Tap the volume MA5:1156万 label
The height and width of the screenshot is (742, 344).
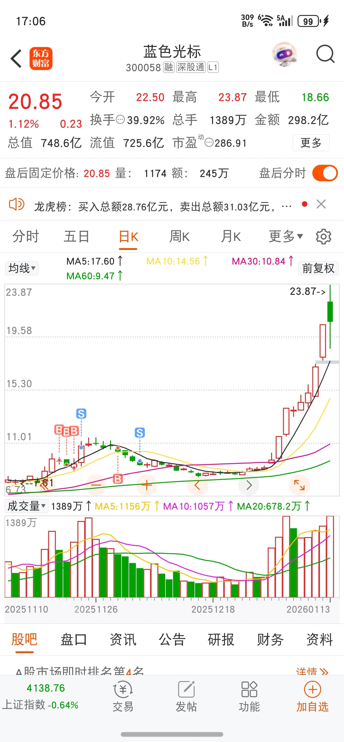(x=127, y=506)
